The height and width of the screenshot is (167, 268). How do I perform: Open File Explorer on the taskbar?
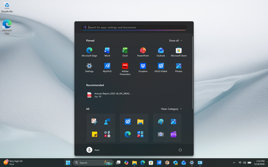(x=134, y=162)
